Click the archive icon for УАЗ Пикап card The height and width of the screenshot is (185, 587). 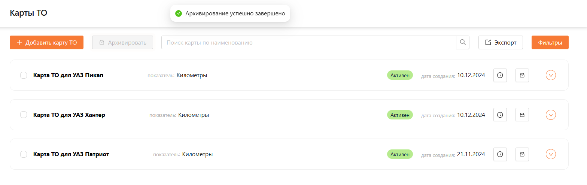(x=522, y=75)
